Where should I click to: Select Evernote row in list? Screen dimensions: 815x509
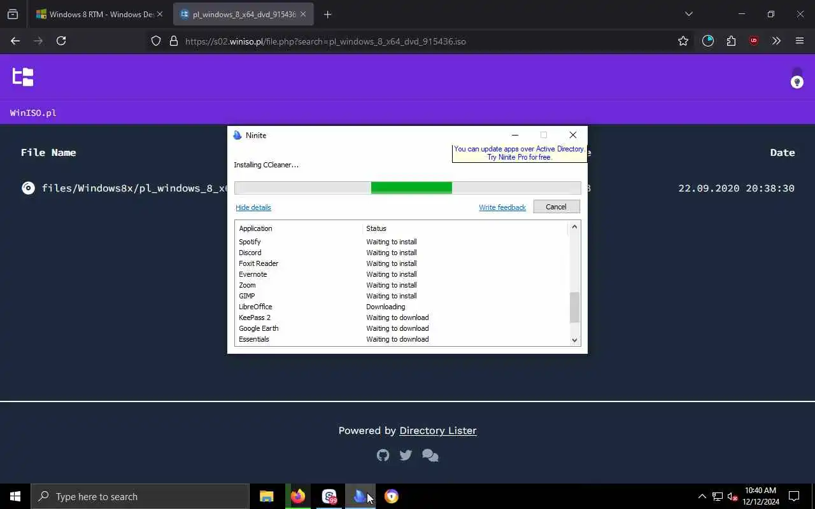point(402,274)
